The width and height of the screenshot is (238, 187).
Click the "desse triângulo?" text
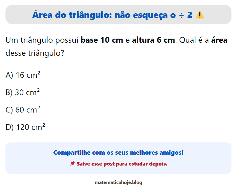point(35,52)
